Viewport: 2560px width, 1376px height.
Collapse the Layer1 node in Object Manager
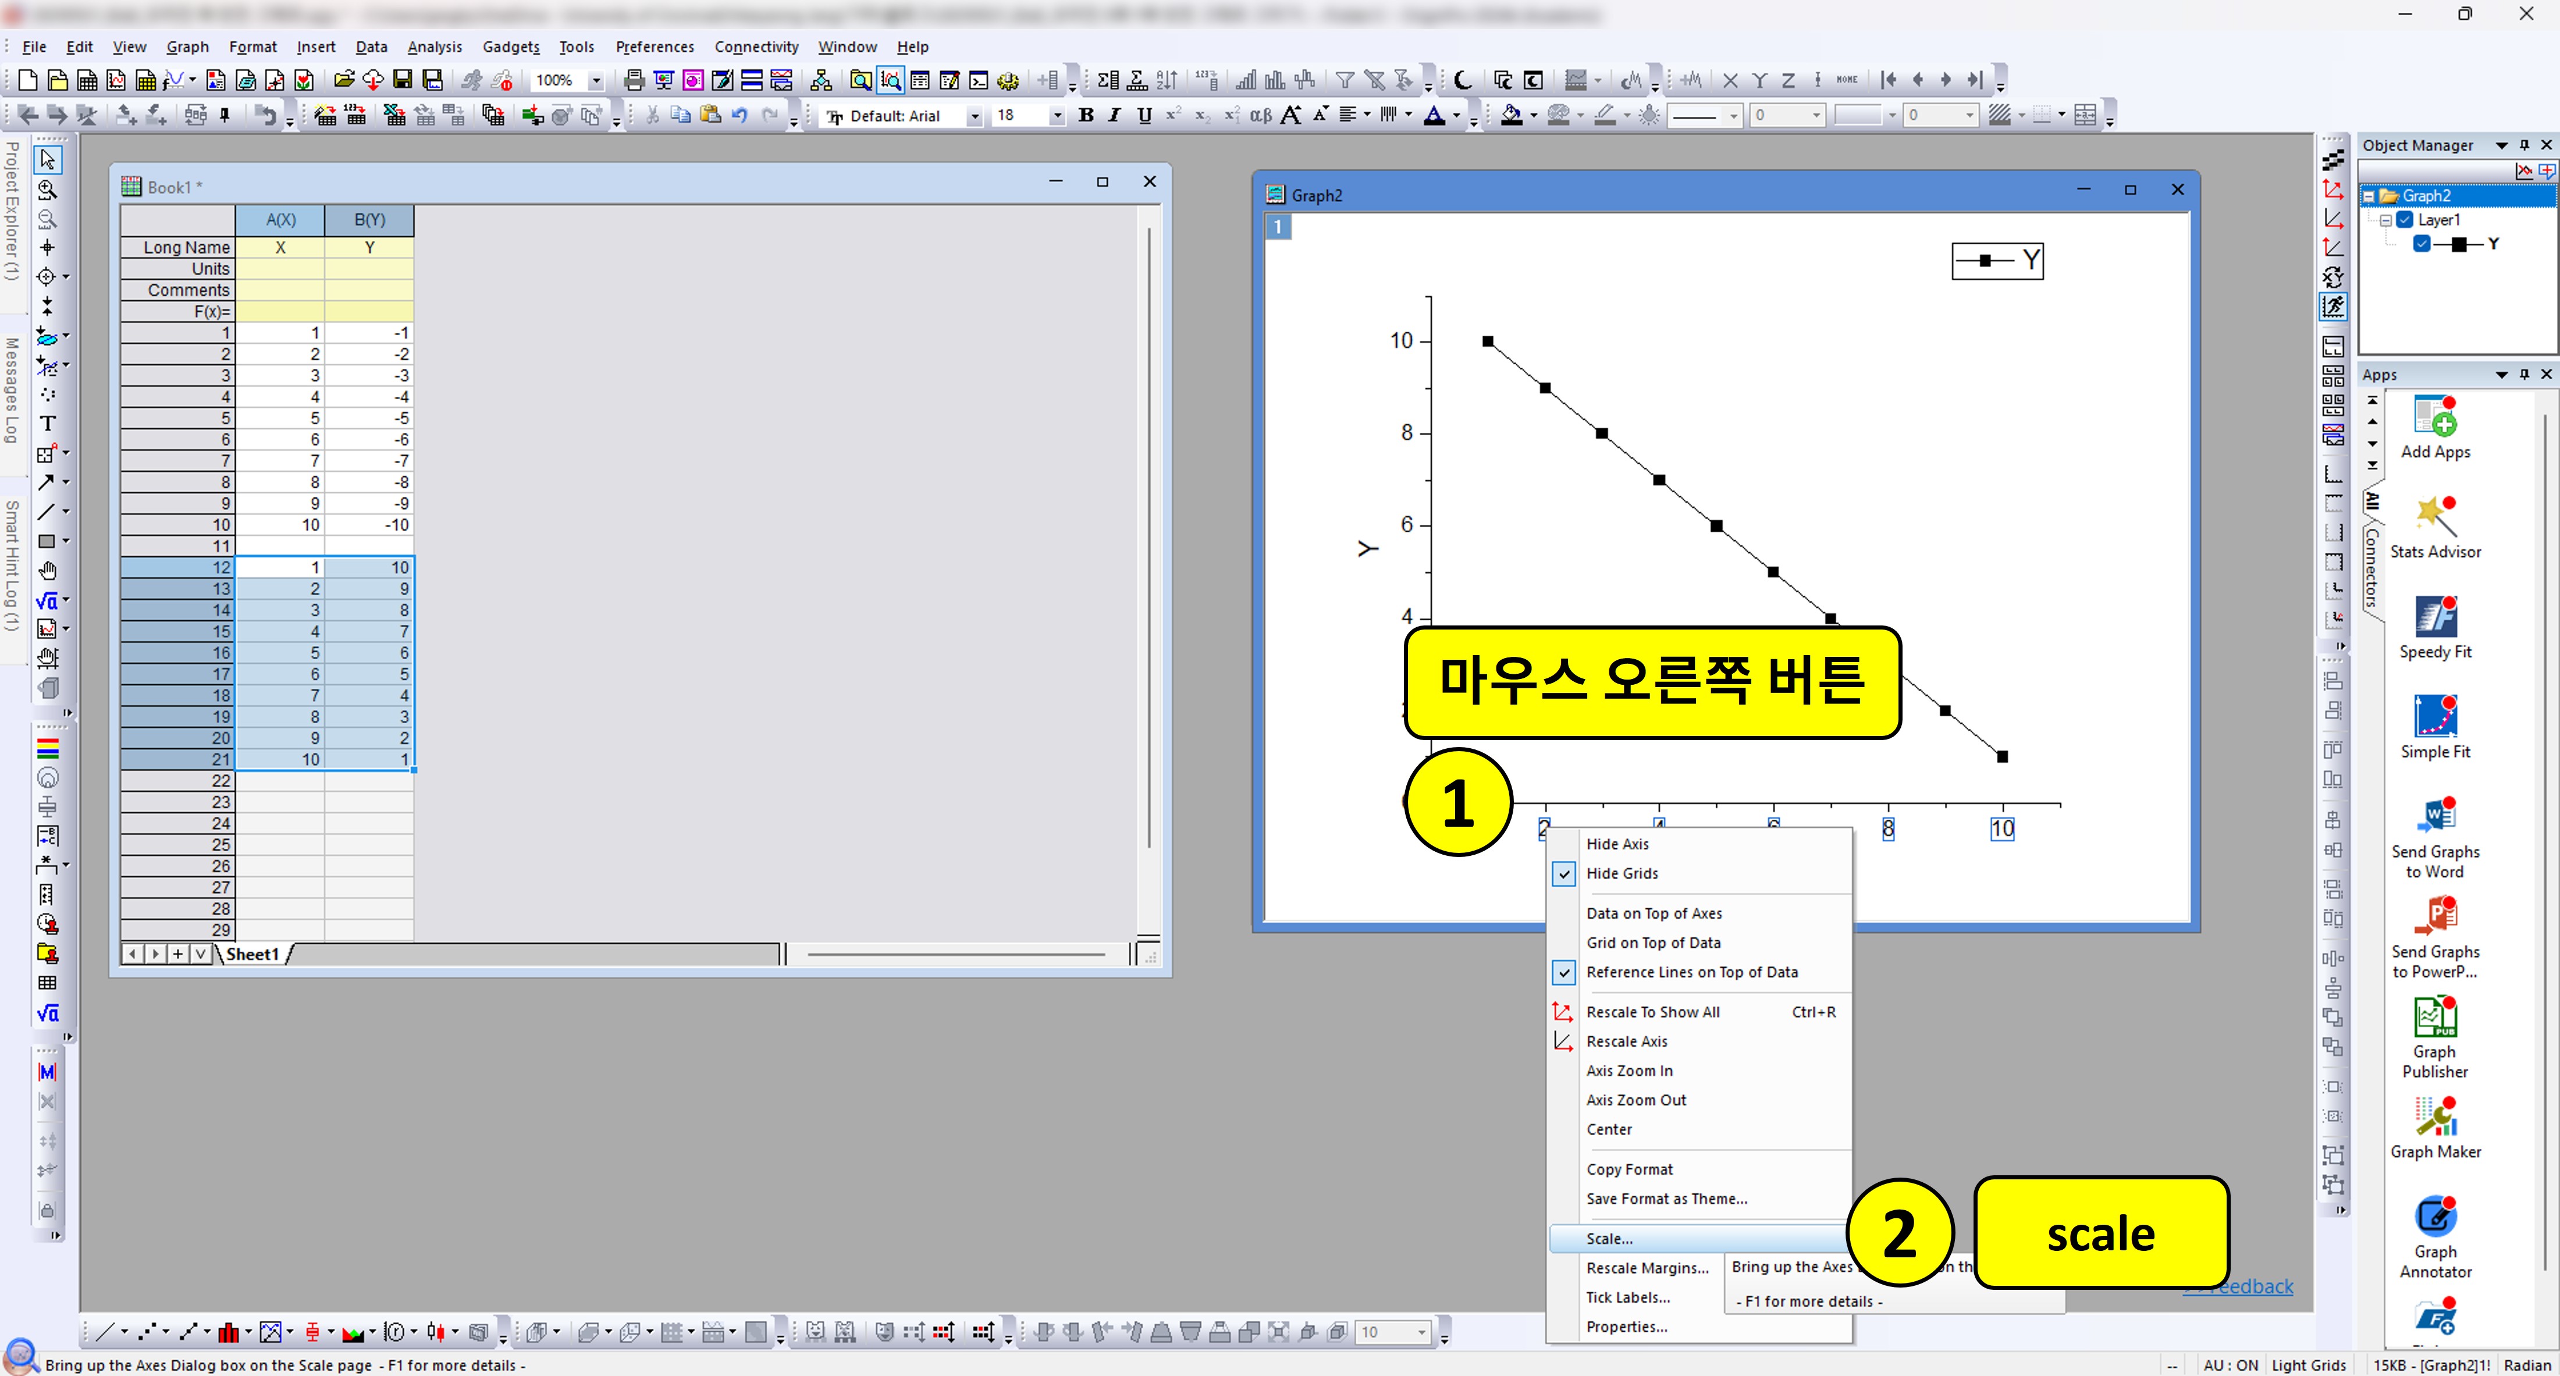tap(2387, 219)
